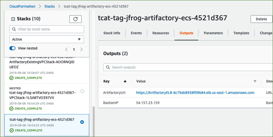Sort outputs by Key ascending arrow
Viewport: 273px width, 137px height.
pyautogui.click(x=125, y=81)
